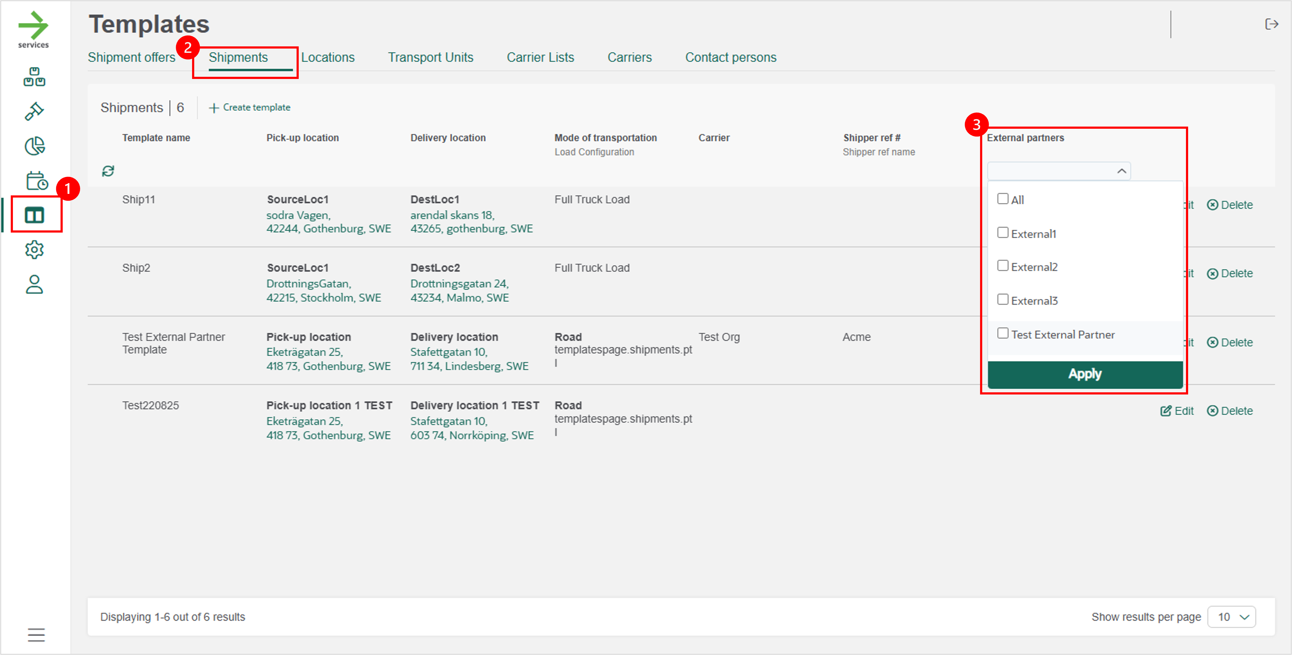The image size is (1292, 655).
Task: Click the logout icon at top right
Action: click(1272, 24)
